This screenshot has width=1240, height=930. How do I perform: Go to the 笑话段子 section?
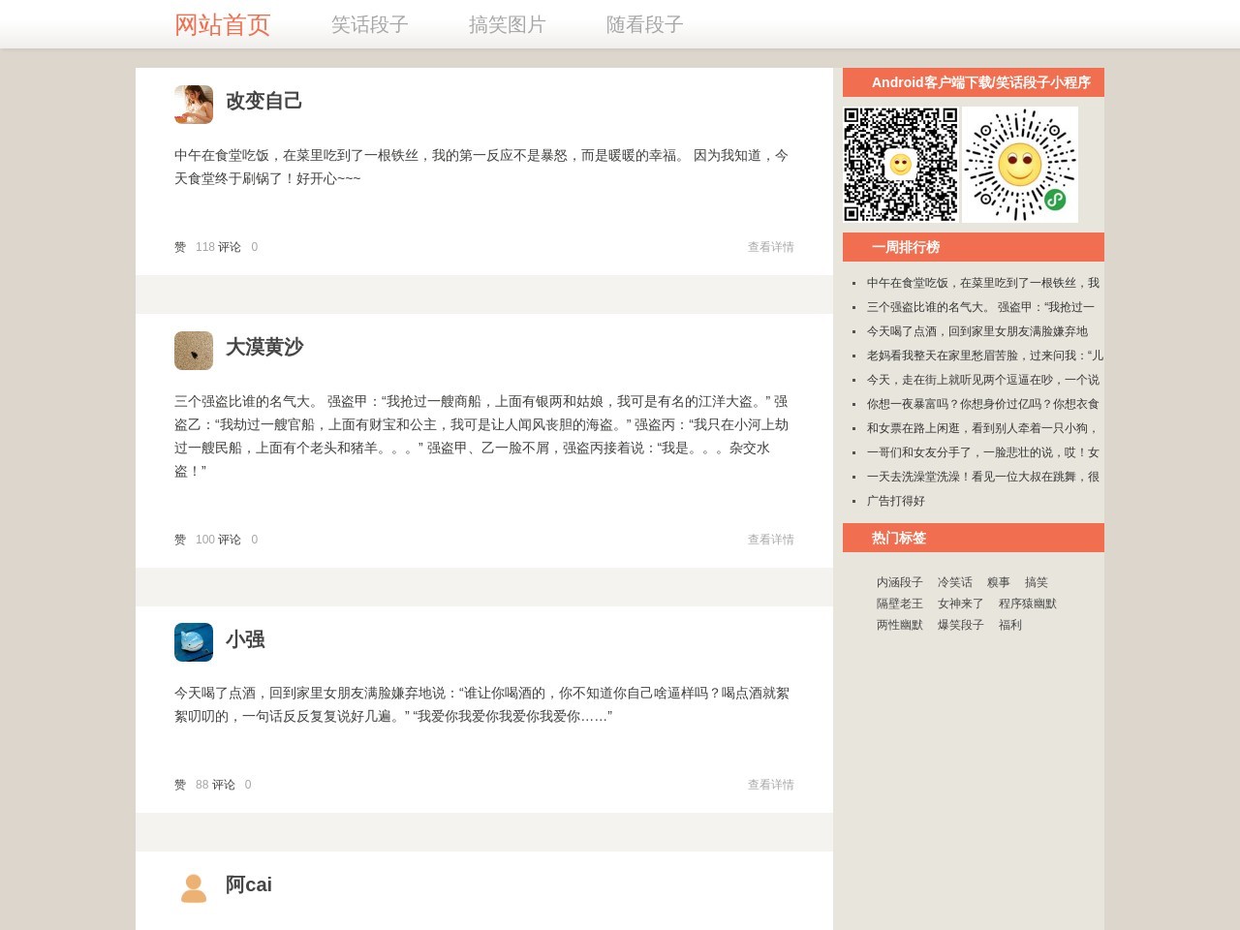point(369,25)
